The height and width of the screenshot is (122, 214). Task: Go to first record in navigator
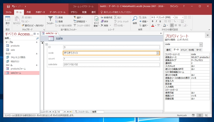click(x=50, y=112)
